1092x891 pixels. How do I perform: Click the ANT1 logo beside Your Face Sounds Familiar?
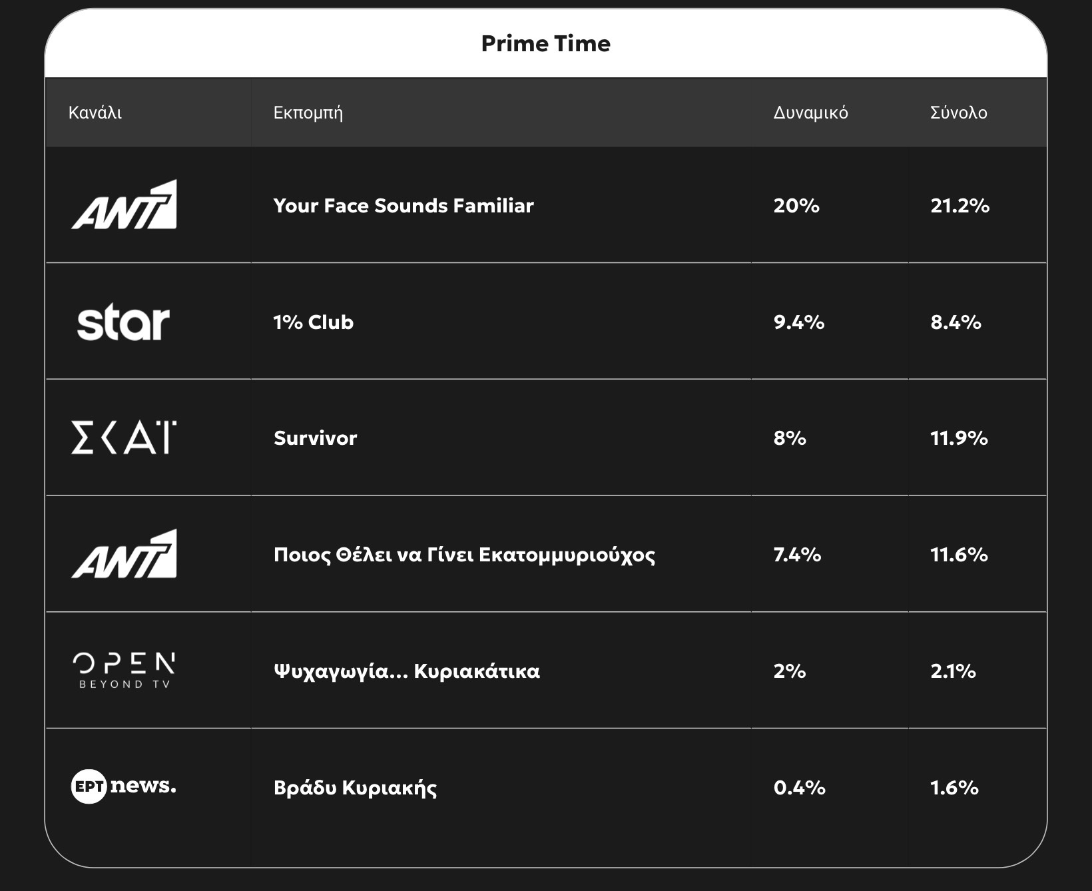pyautogui.click(x=124, y=204)
